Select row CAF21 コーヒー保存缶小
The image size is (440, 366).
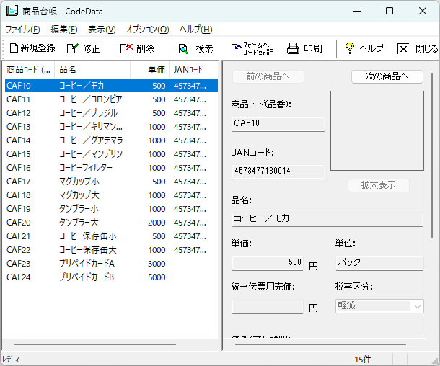(x=111, y=236)
